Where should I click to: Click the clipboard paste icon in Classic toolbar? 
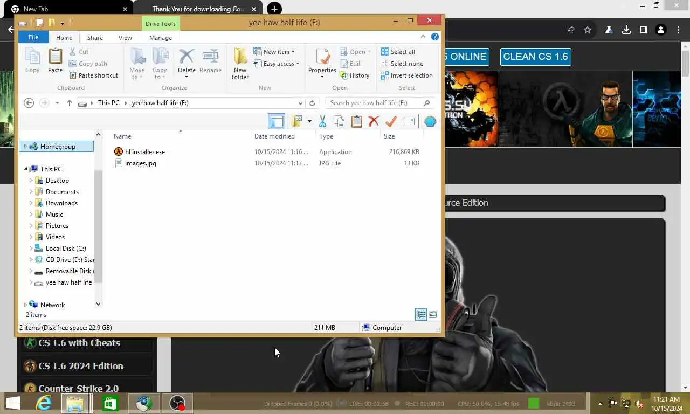coord(357,121)
